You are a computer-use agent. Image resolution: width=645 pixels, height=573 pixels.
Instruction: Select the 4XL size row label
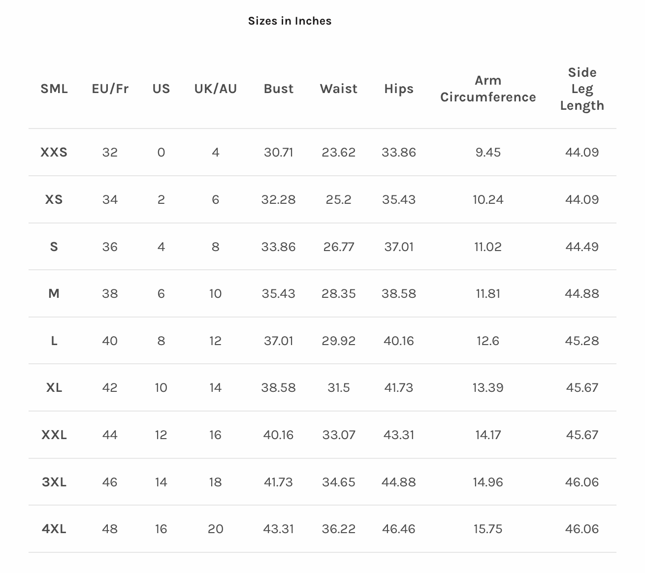click(x=54, y=529)
